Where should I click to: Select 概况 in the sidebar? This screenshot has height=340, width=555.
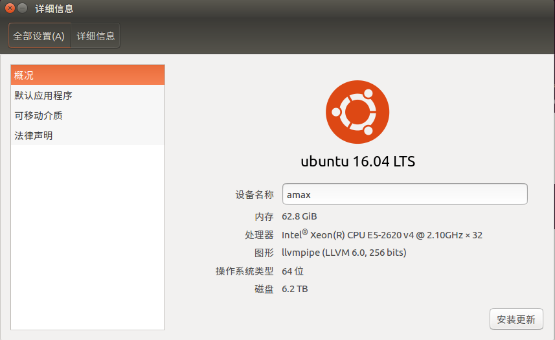(88, 75)
